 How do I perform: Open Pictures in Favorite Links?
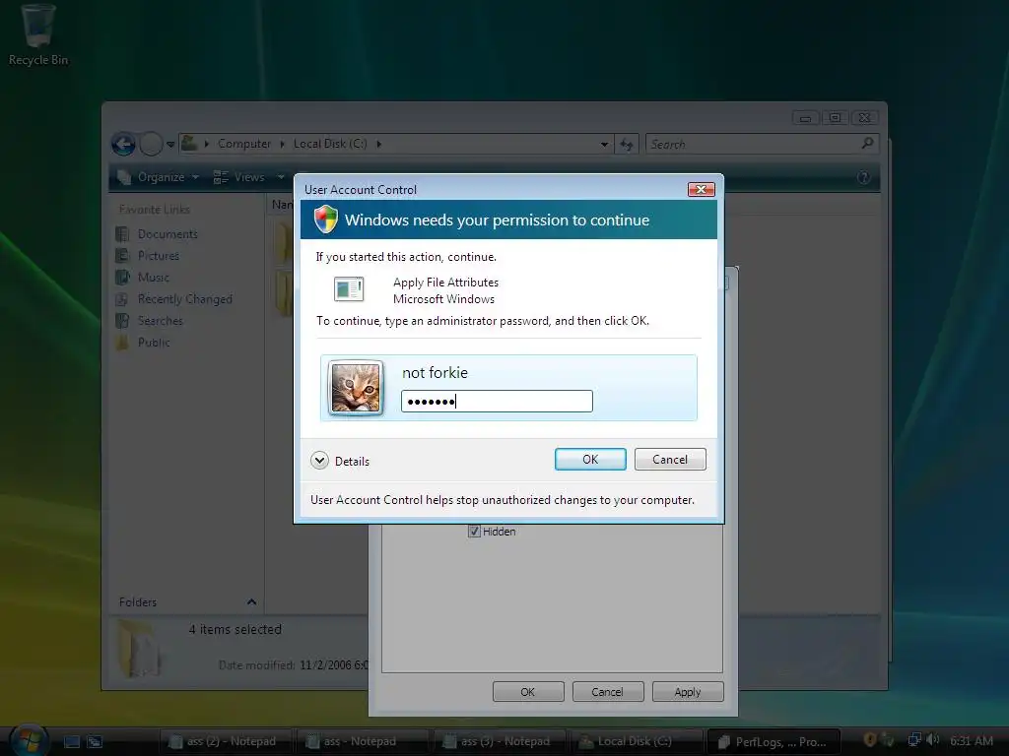tap(159, 255)
